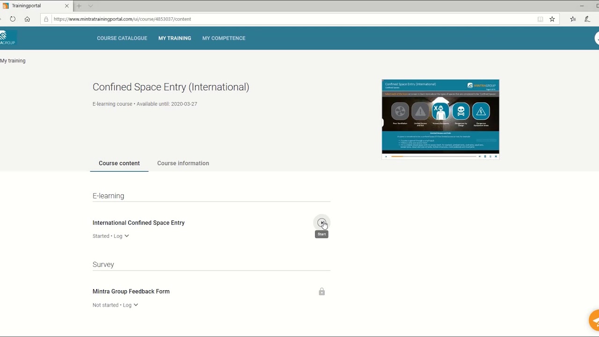Image resolution: width=599 pixels, height=337 pixels.
Task: Start the International Confined Space Entry course
Action: pos(321,223)
